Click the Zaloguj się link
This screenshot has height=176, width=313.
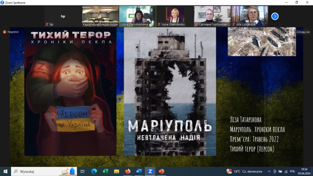click(x=303, y=32)
